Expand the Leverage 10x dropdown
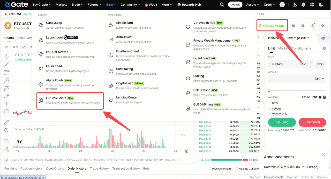Screen dimensions: 331x179 point(298,38)
